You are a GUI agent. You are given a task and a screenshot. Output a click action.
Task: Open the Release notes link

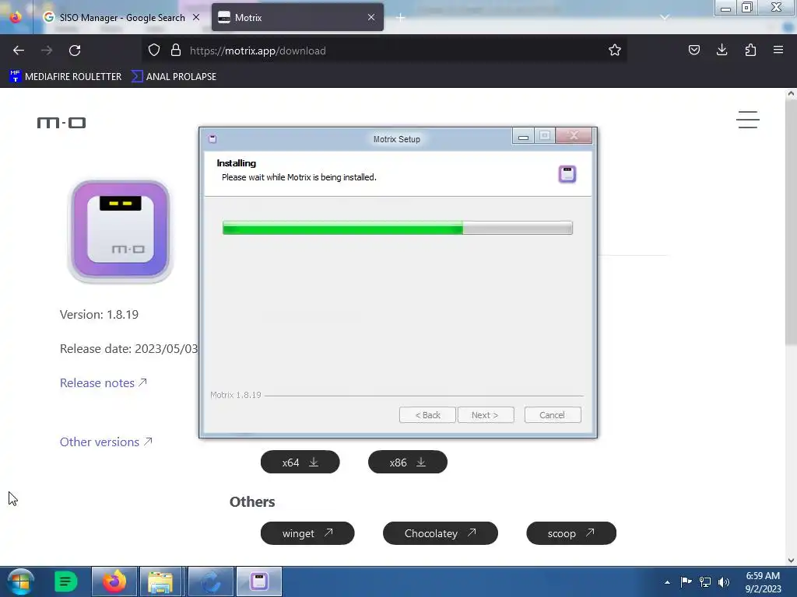point(104,382)
